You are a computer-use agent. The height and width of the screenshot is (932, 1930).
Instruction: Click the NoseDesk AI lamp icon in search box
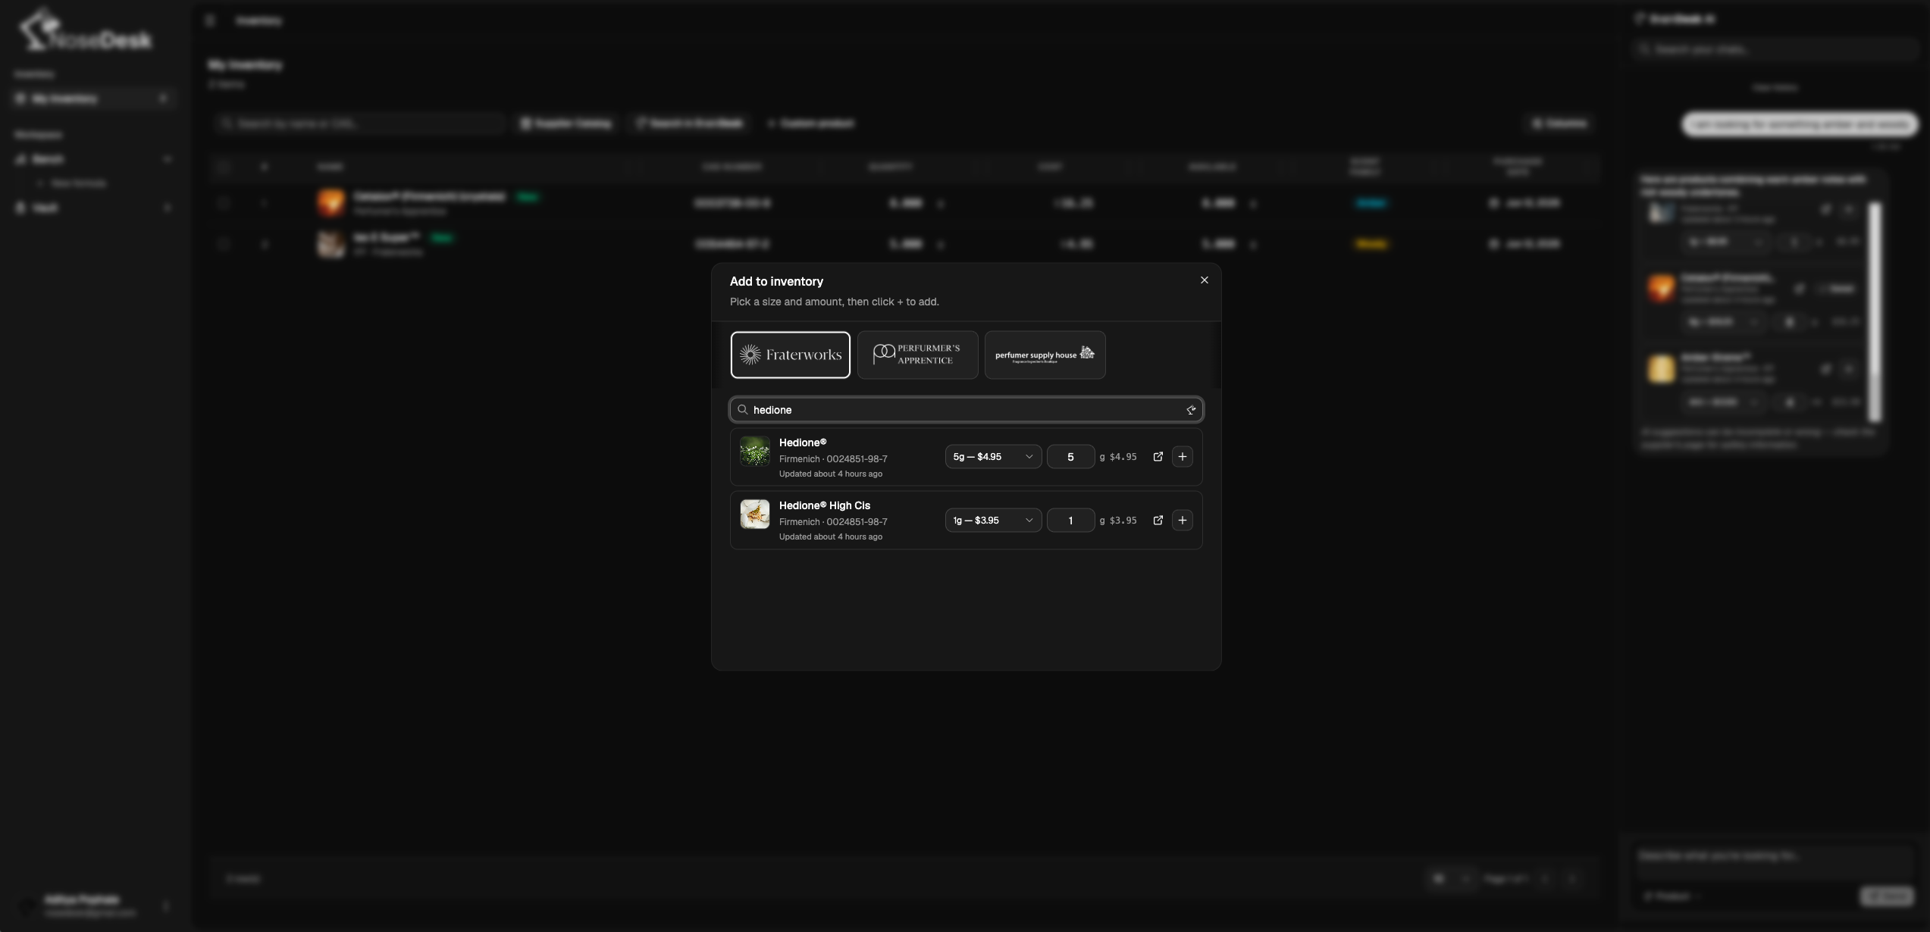[1190, 410]
